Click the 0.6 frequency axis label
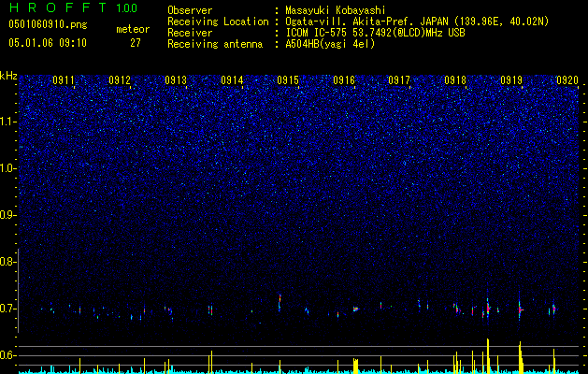Image resolution: width=588 pixels, height=374 pixels. (x=7, y=355)
